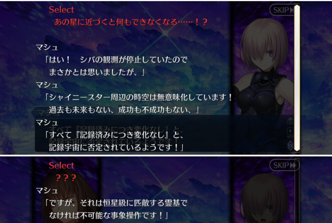
Task: Select choice あの星に近づくと何もできなくなる
Action: pos(131,22)
